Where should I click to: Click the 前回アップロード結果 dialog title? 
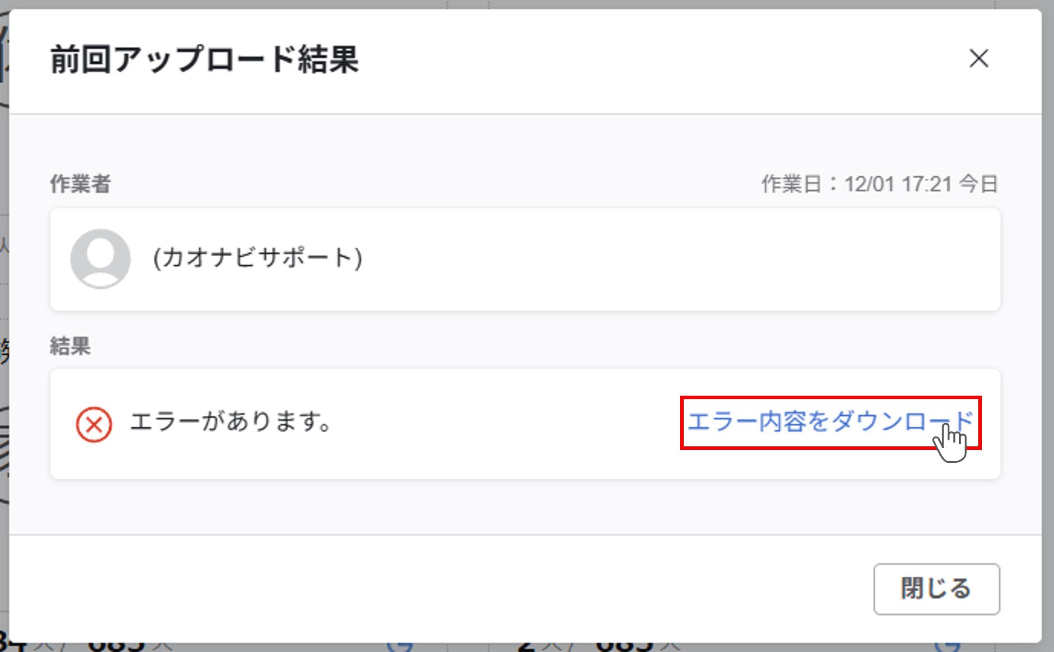(204, 60)
